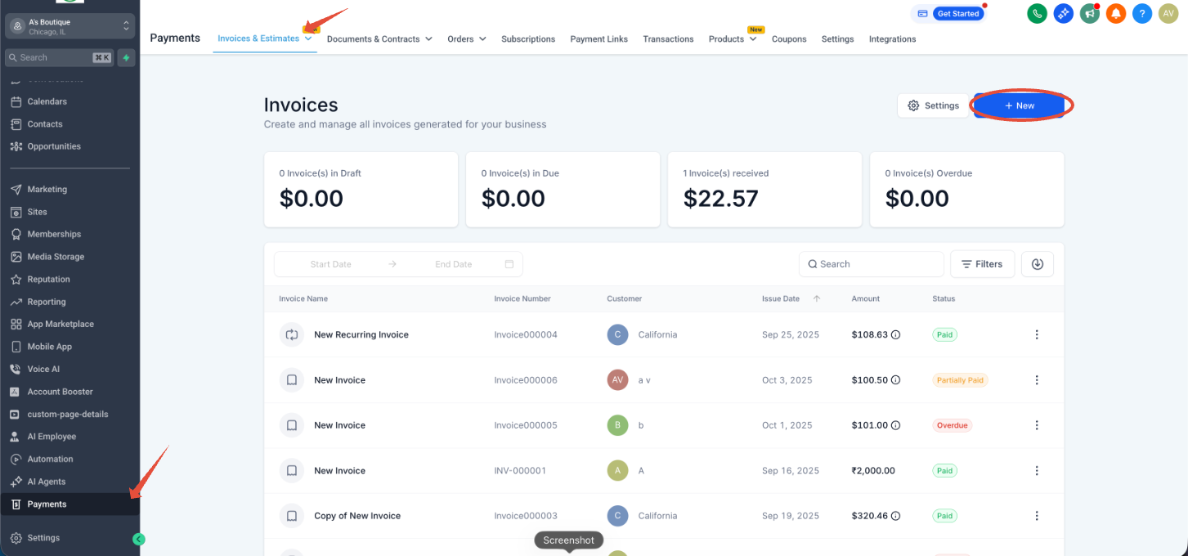Sort by Issue Date arrow

coord(817,298)
